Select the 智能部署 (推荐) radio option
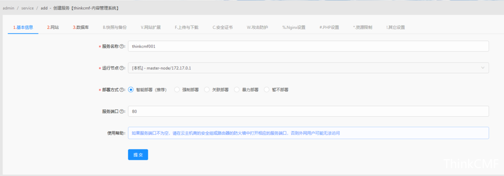Viewport: 504px width, 176px height. point(131,90)
